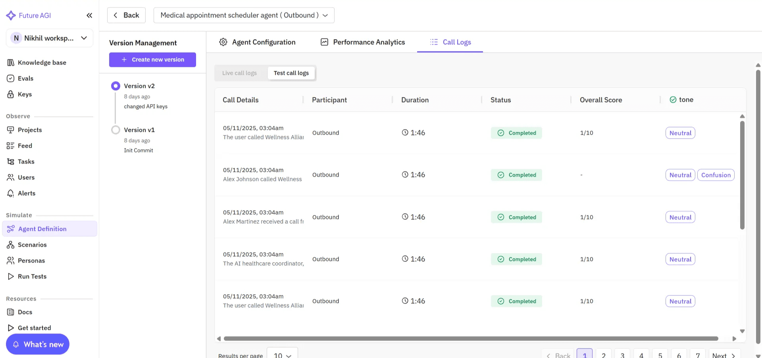Open the Users page
This screenshot has width=762, height=358.
26,177
